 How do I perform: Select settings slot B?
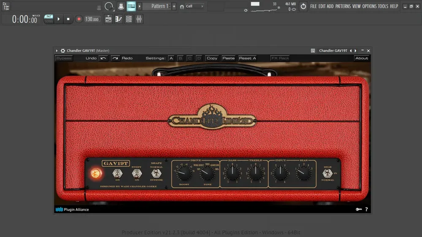click(x=180, y=58)
